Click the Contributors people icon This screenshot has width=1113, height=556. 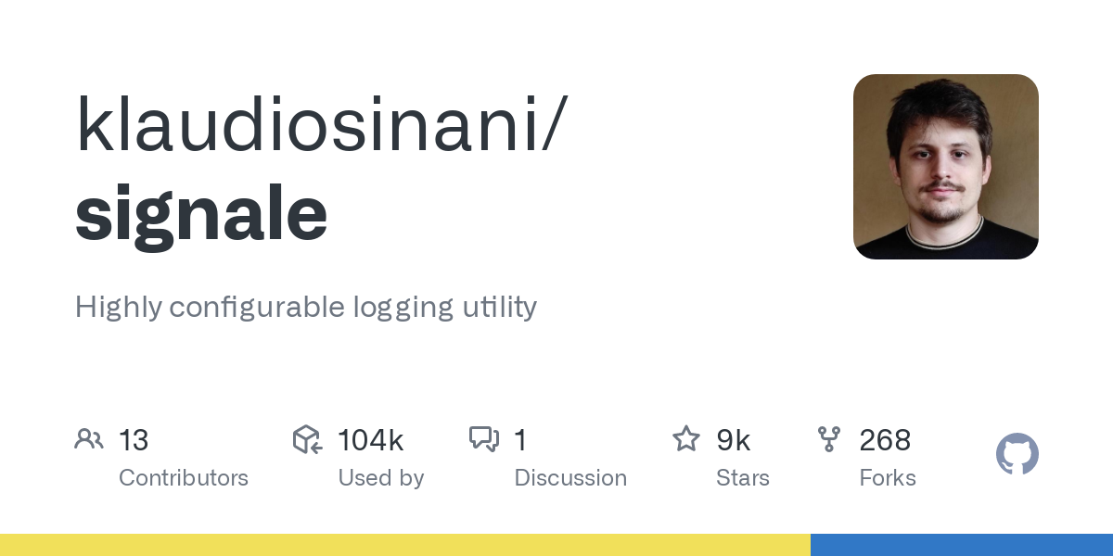pyautogui.click(x=89, y=439)
